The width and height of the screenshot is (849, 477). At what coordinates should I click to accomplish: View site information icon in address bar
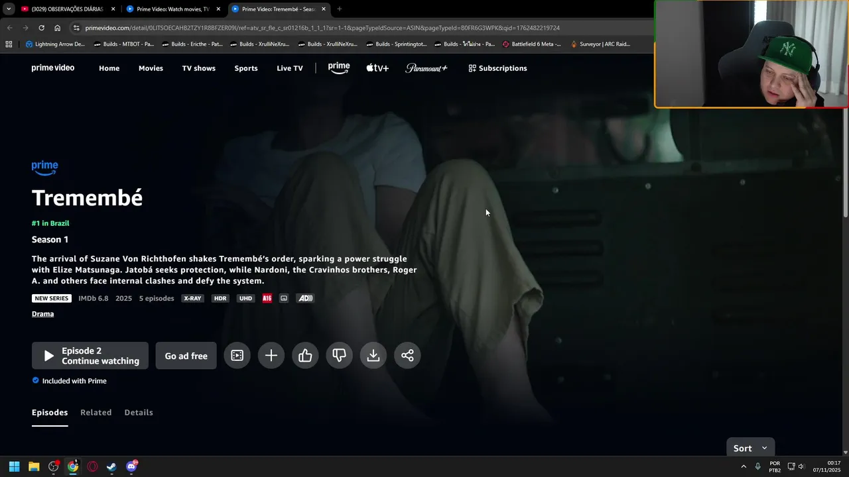click(x=76, y=28)
